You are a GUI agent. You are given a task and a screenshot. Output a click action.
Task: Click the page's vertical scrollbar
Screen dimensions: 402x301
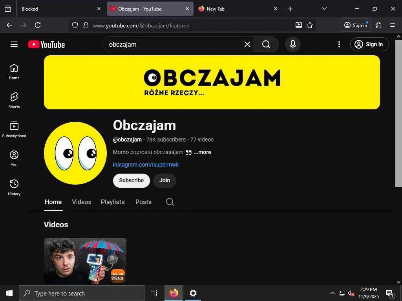click(398, 112)
